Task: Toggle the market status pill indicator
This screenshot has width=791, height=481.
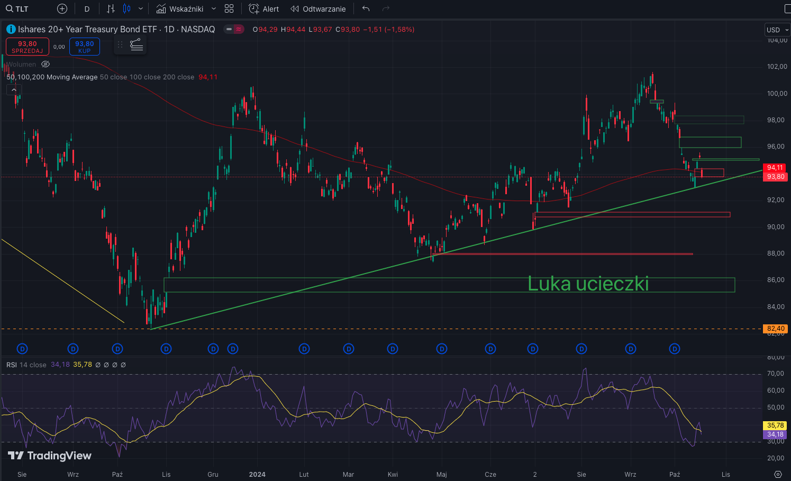Action: (234, 29)
